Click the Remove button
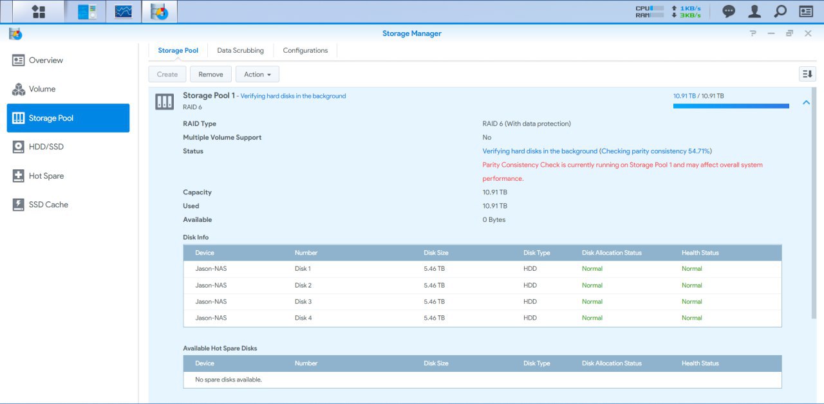Screen dimensions: 824x404 (x=211, y=74)
